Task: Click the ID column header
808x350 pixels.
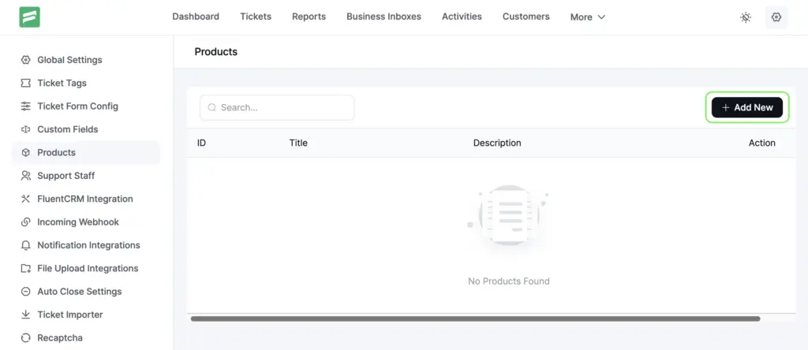Action: (x=201, y=143)
